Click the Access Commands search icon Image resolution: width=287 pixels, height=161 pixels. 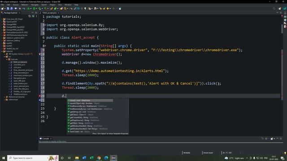274,8
